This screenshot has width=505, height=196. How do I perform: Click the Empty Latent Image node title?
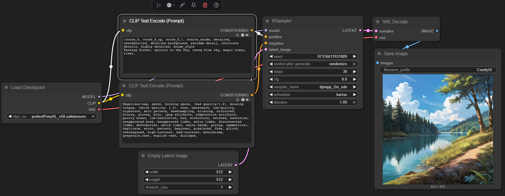tap(167, 156)
